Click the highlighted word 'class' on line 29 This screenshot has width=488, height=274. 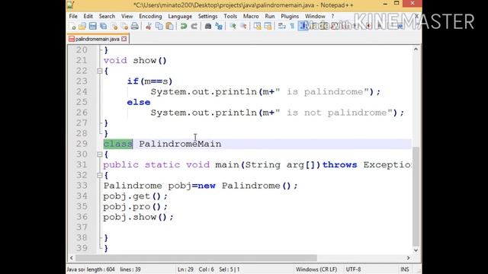118,144
